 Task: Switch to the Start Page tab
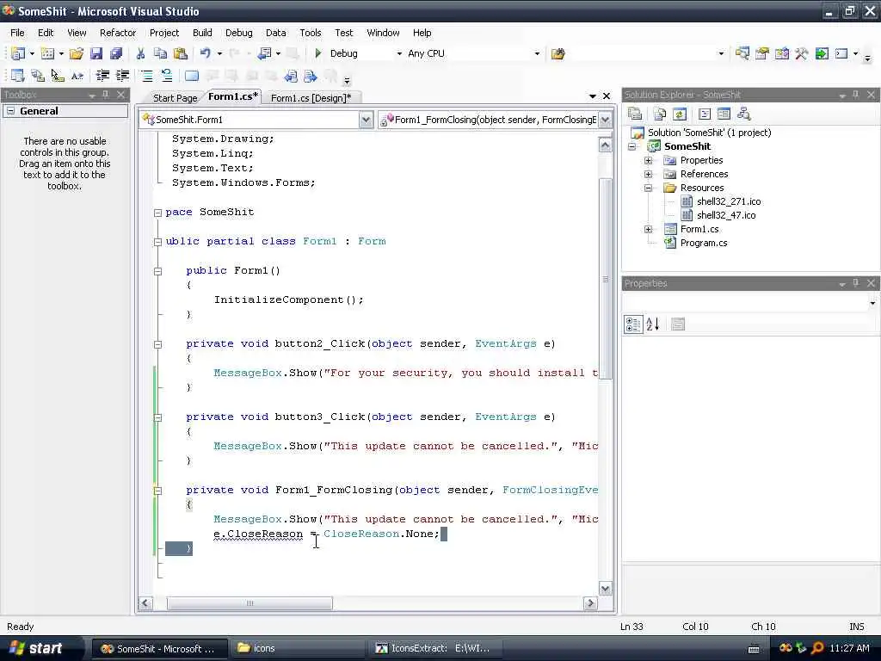(x=175, y=98)
